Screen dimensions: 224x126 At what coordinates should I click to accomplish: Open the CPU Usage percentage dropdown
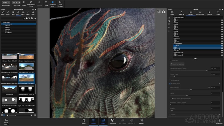click(17, 2)
